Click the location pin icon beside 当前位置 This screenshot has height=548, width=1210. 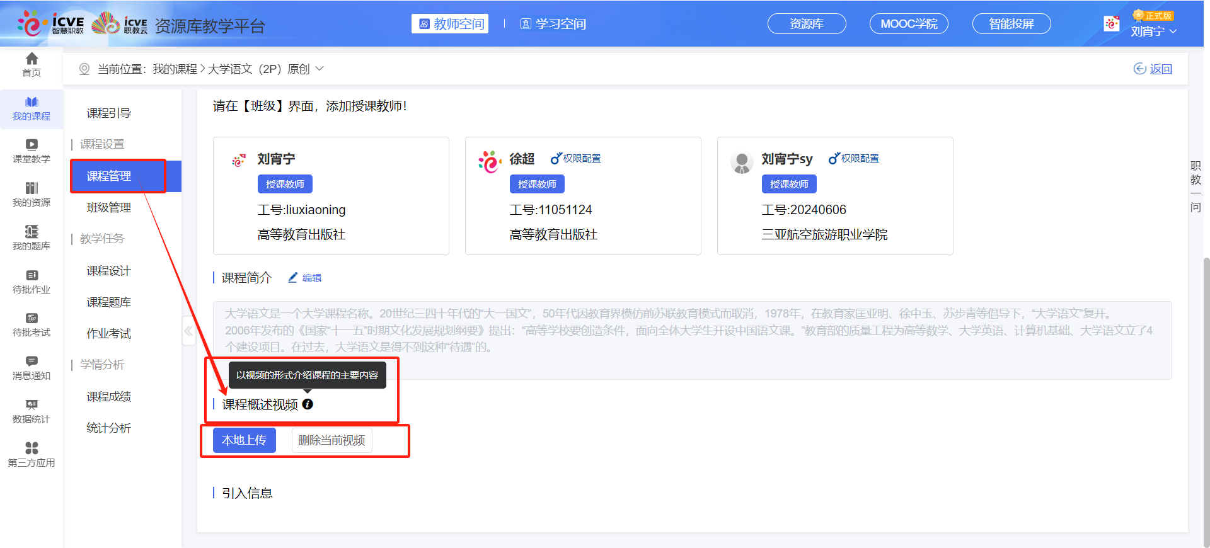[x=84, y=69]
